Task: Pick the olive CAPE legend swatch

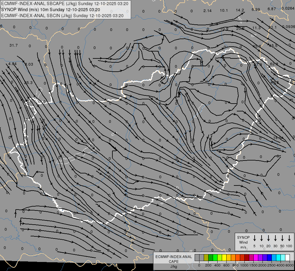Action: coord(206,257)
